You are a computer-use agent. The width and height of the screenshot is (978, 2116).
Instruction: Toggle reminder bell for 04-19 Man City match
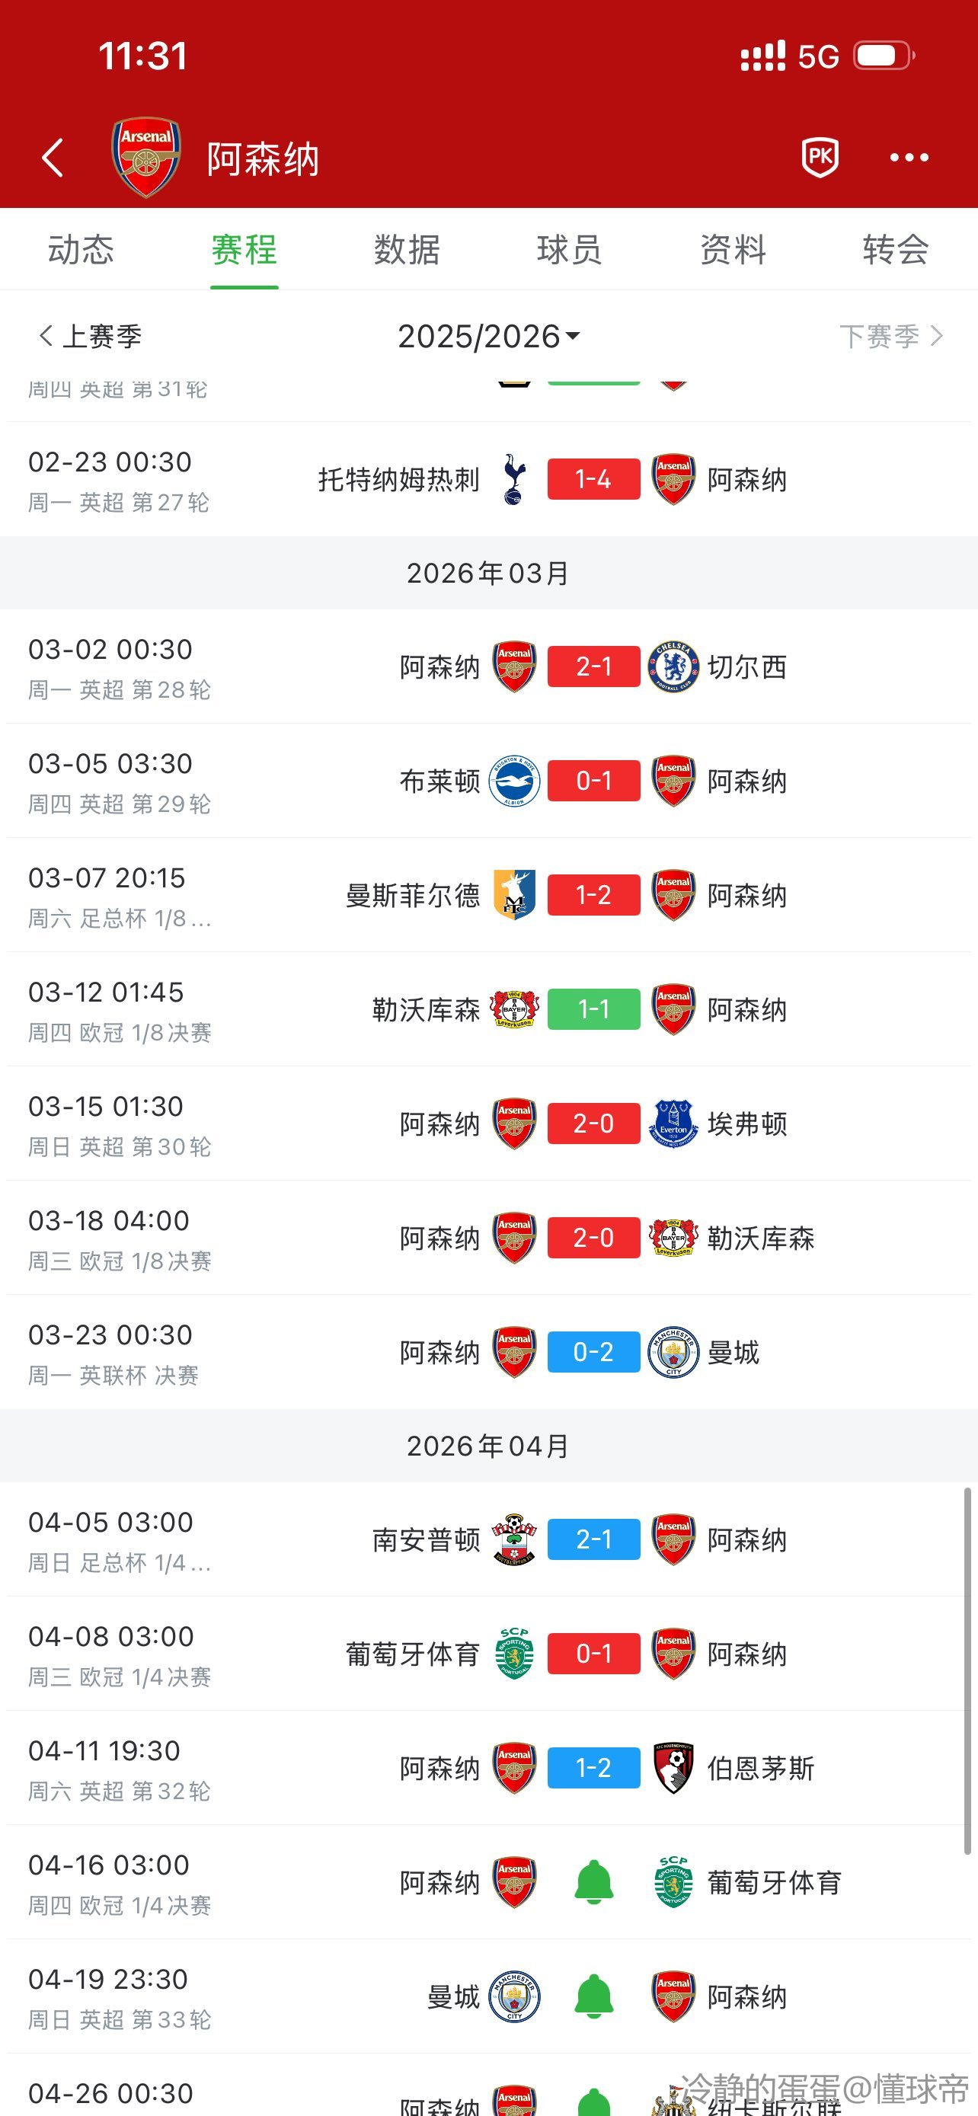click(593, 1996)
